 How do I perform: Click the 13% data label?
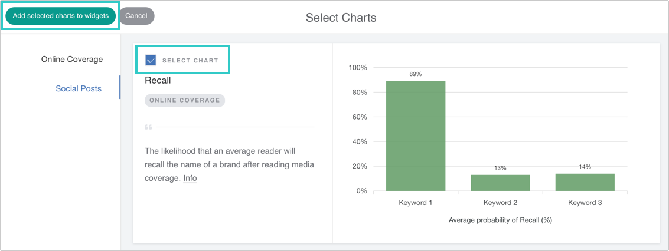click(x=500, y=168)
